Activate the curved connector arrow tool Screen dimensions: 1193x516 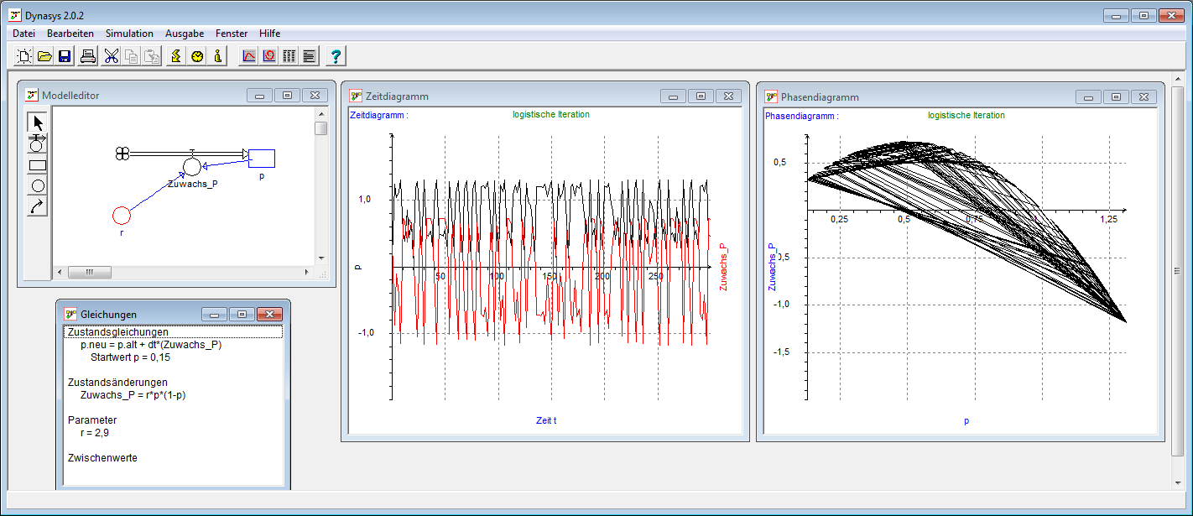(38, 206)
